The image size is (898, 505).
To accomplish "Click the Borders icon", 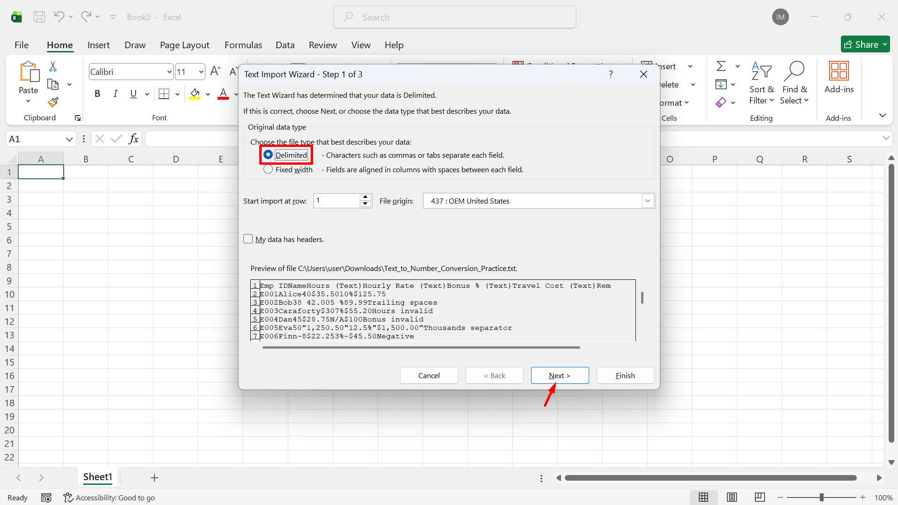I will 164,94.
